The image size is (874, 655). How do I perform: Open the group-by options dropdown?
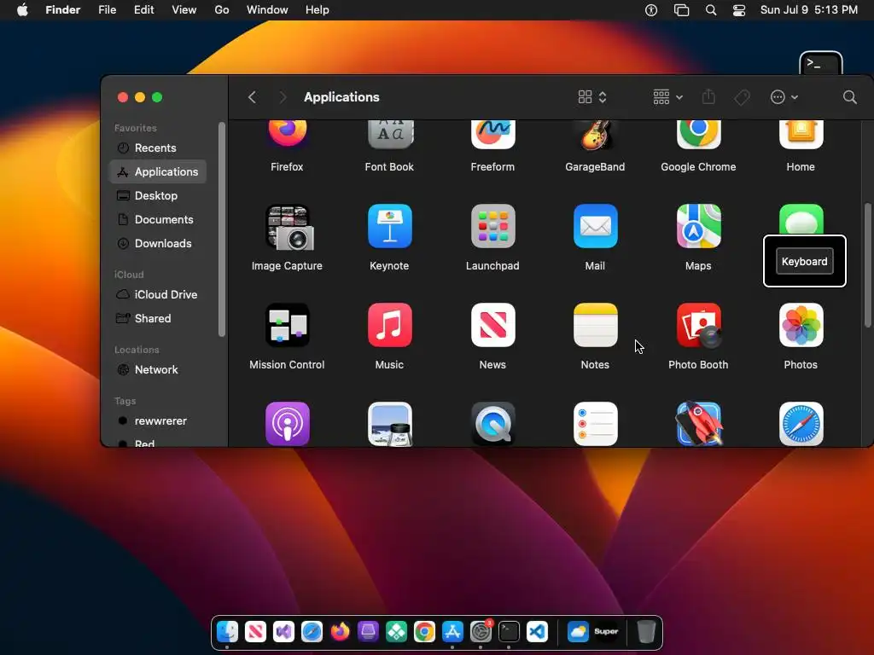(667, 97)
